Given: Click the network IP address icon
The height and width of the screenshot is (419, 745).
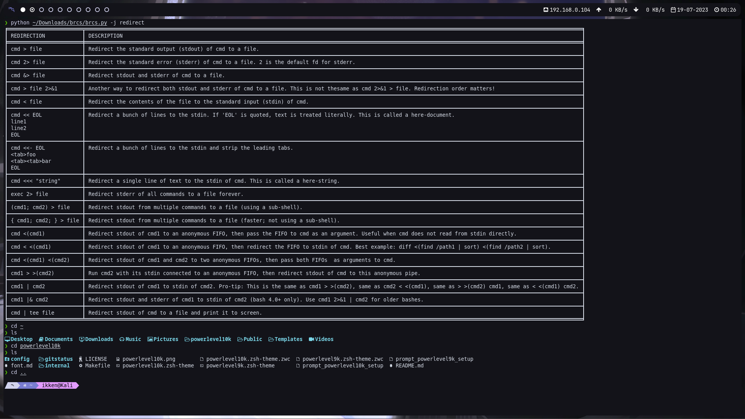Looking at the screenshot, I should click(546, 10).
